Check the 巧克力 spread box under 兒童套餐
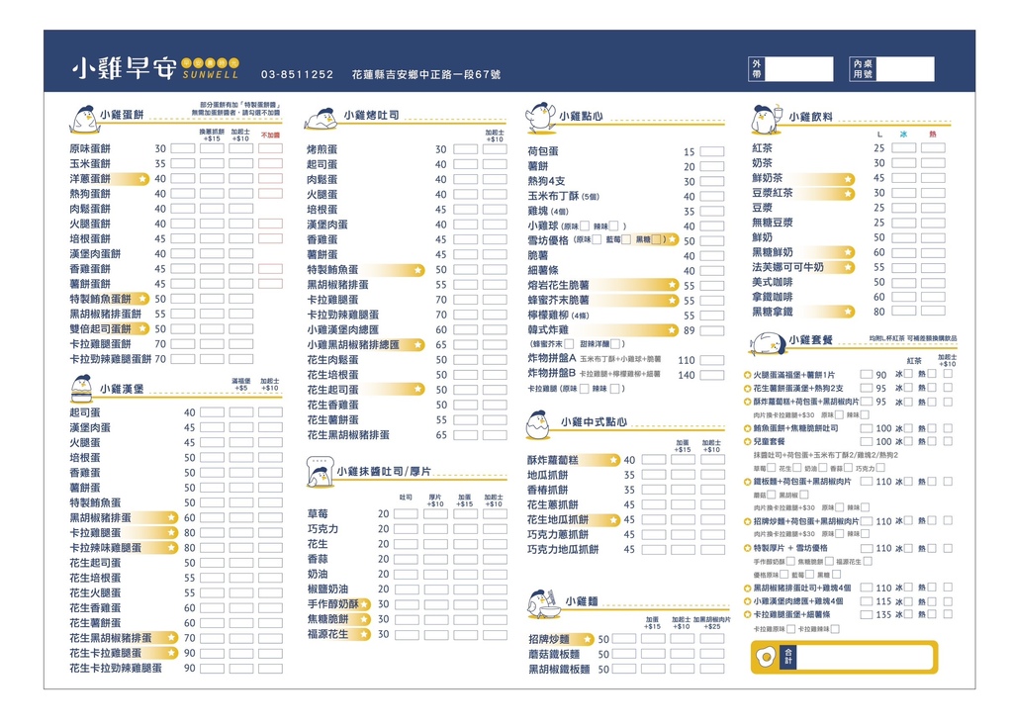 880,468
